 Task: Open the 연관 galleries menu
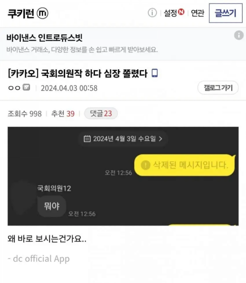(198, 13)
